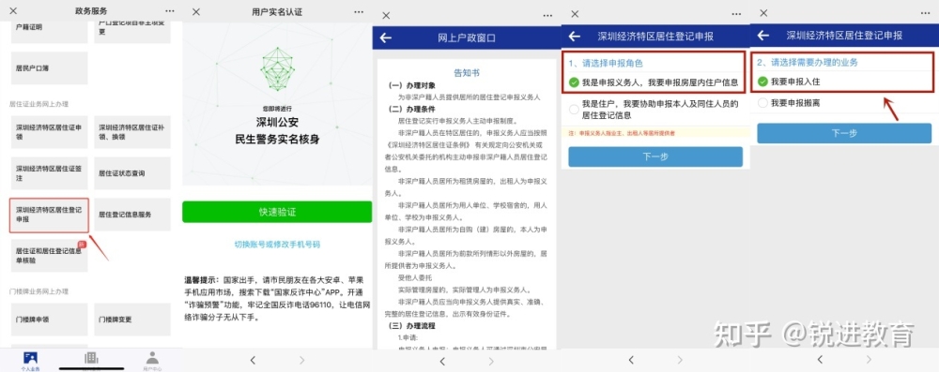This screenshot has width=939, height=372.
Task: Open more dots above 办理的业务 selection screen
Action: 925,13
